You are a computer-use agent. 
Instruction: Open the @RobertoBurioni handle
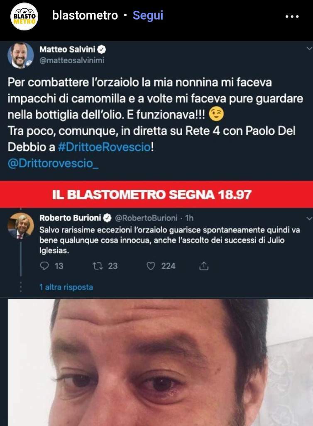[x=147, y=218]
